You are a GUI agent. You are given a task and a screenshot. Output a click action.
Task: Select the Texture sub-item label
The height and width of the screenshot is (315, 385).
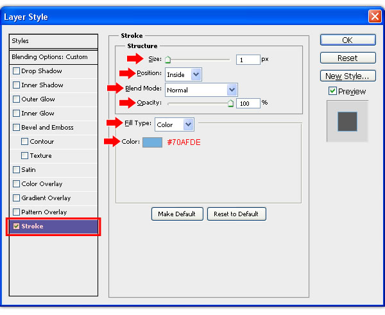(x=41, y=156)
